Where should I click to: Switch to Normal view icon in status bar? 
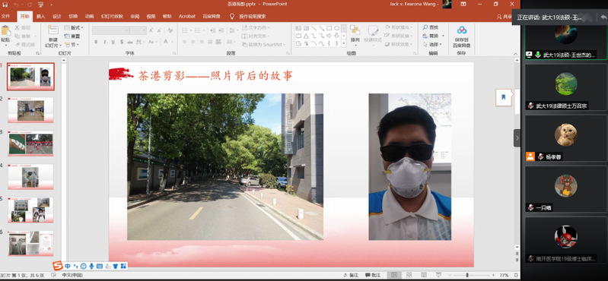coord(394,275)
